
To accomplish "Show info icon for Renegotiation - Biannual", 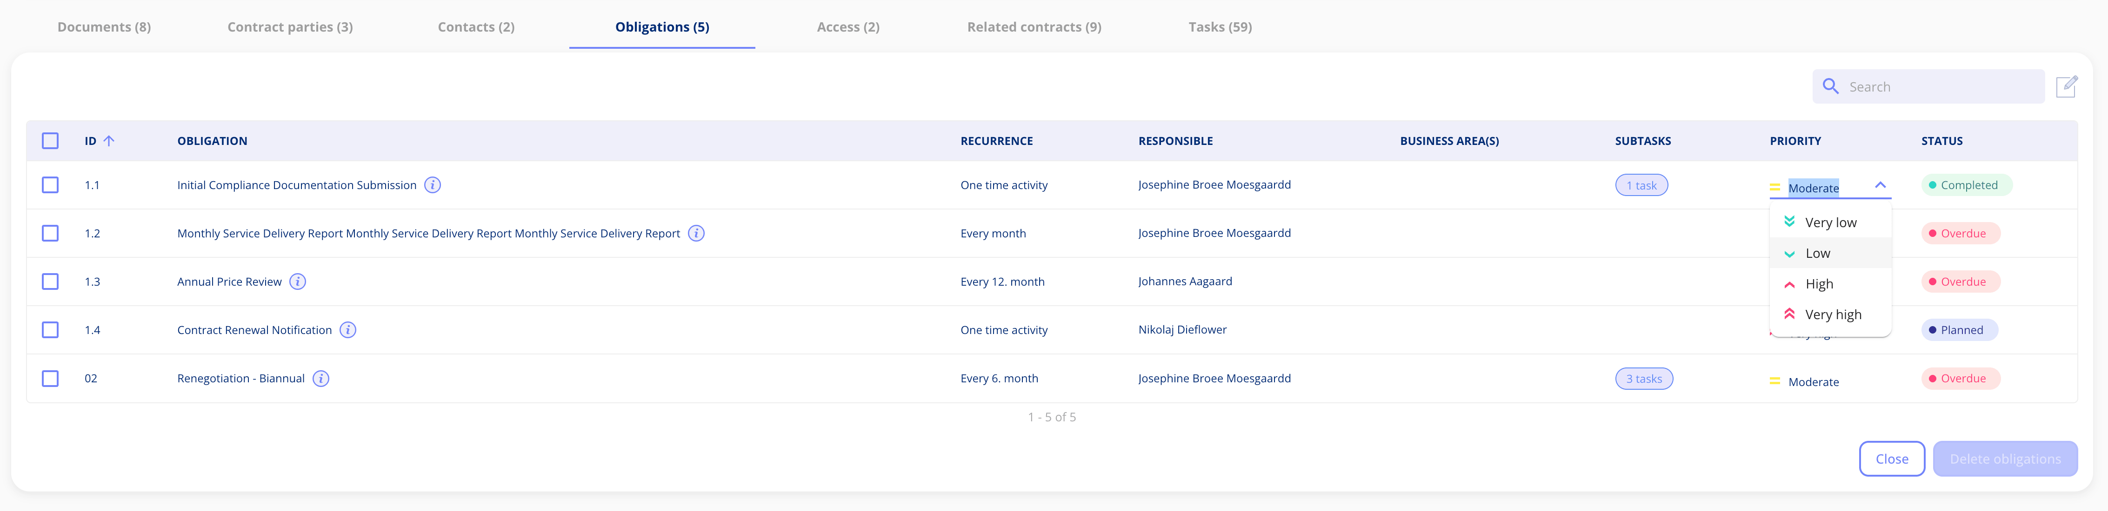I will [x=321, y=379].
